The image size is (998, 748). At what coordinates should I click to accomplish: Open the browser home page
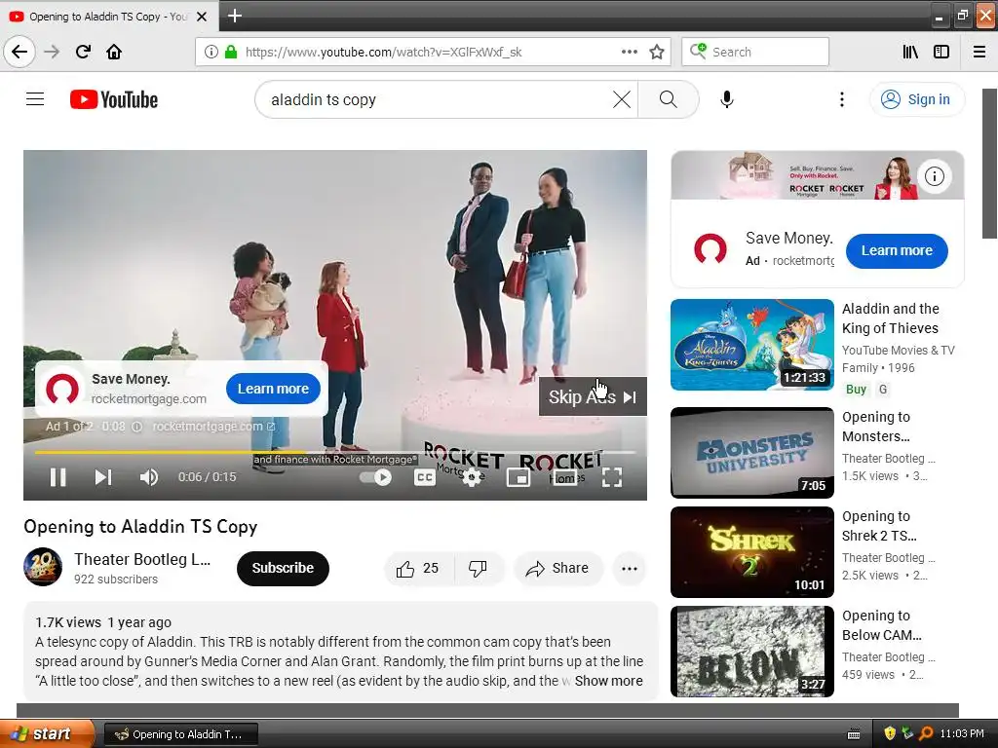(114, 52)
